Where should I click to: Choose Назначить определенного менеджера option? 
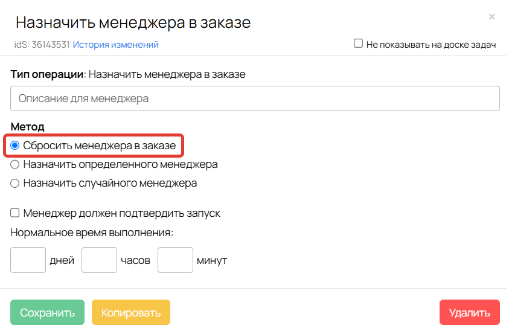15,164
